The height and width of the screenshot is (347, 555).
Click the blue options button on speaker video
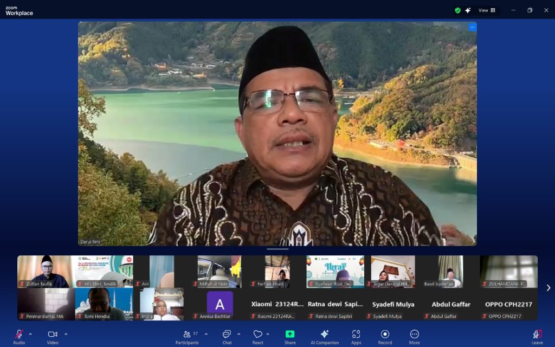pyautogui.click(x=472, y=27)
